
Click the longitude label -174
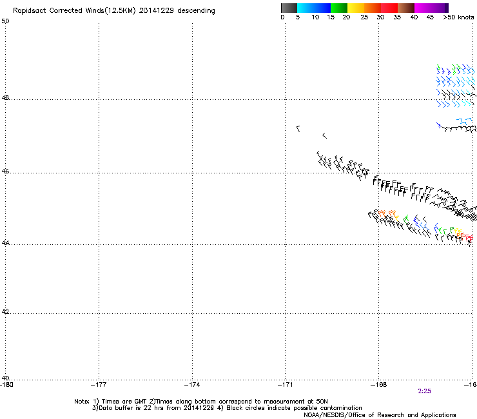point(192,385)
